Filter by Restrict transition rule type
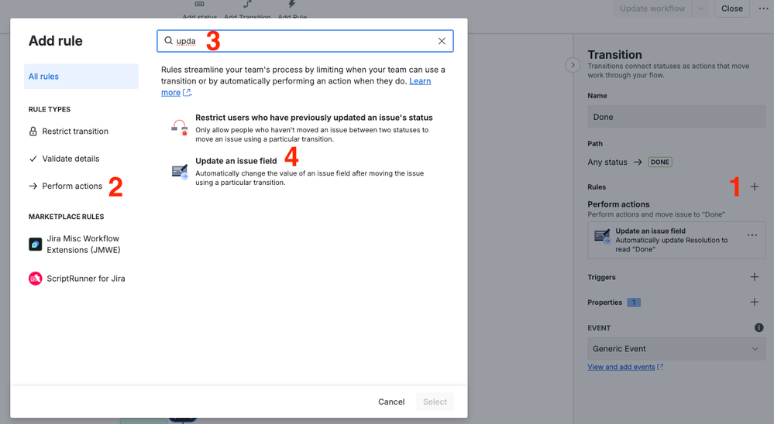774x424 pixels. pyautogui.click(x=74, y=132)
